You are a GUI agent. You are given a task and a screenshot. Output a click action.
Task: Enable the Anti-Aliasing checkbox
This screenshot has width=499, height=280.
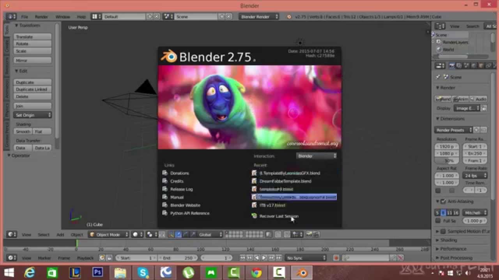pyautogui.click(x=443, y=201)
